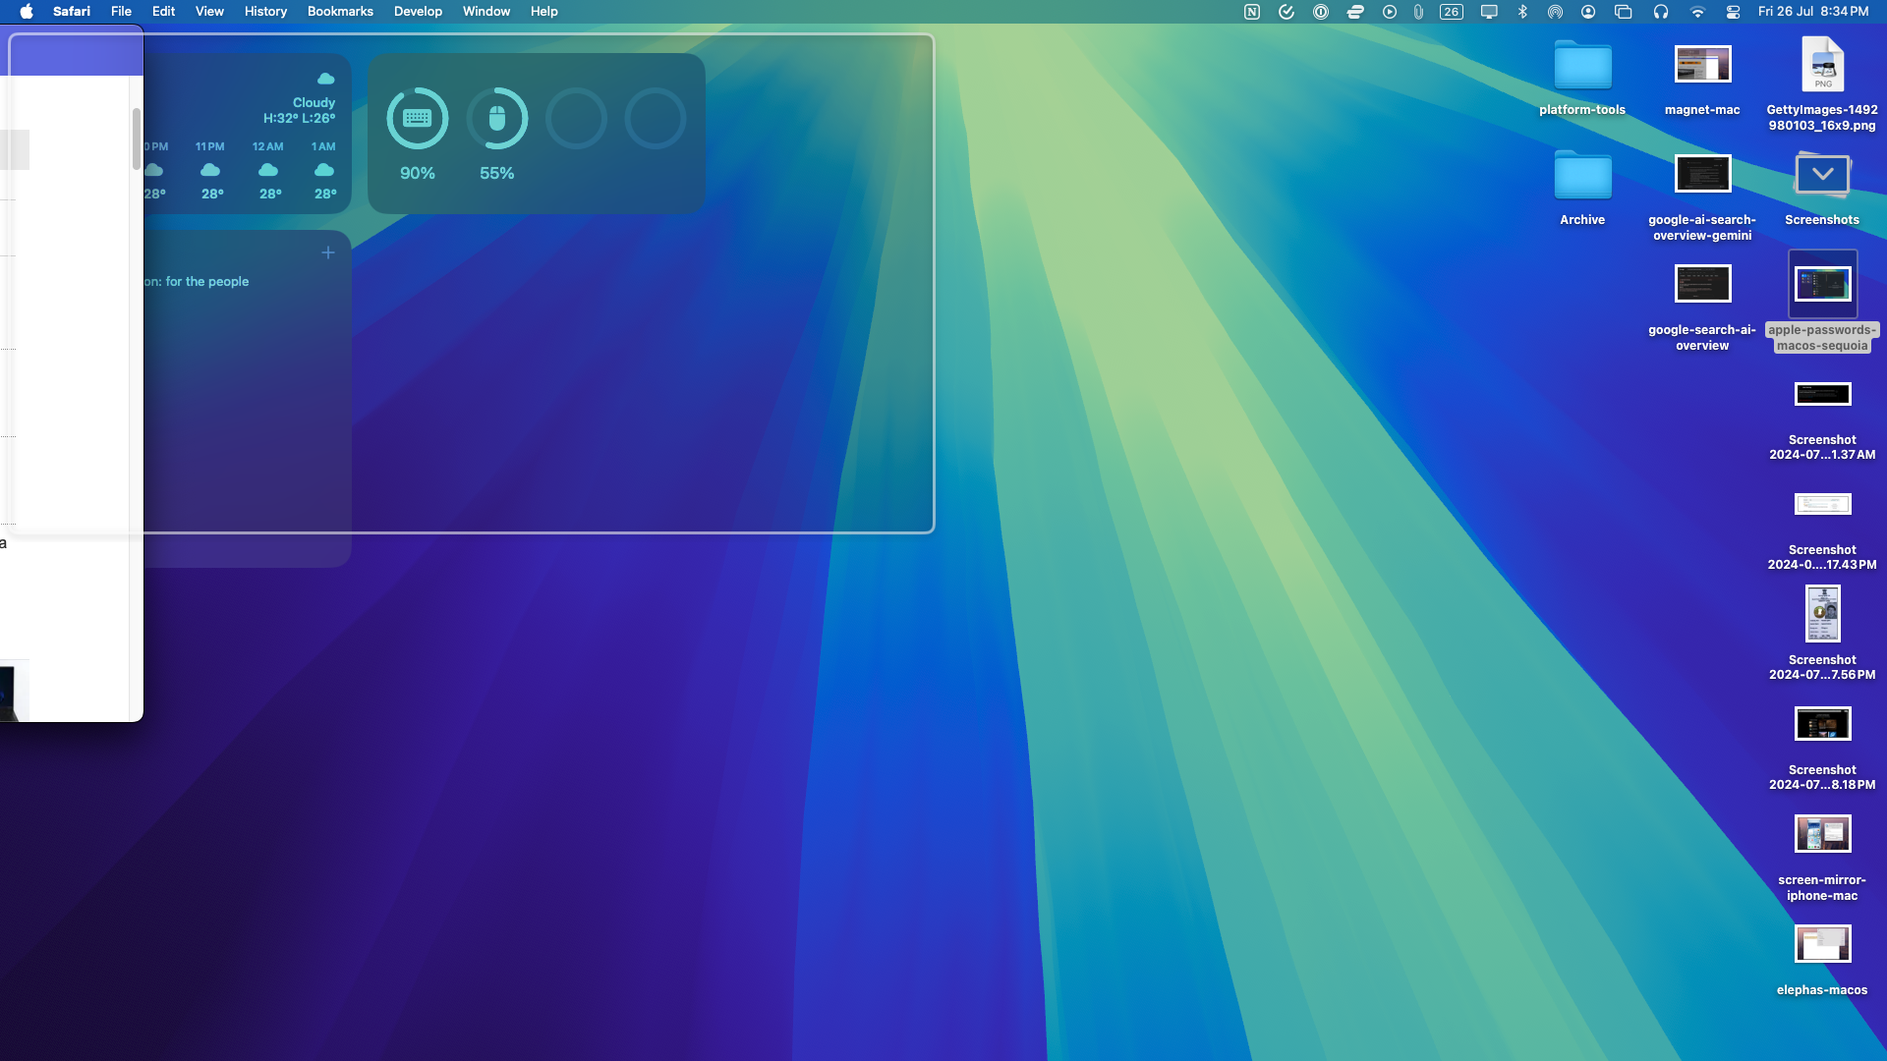The height and width of the screenshot is (1061, 1887).
Task: Open the Window menu
Action: tap(486, 12)
